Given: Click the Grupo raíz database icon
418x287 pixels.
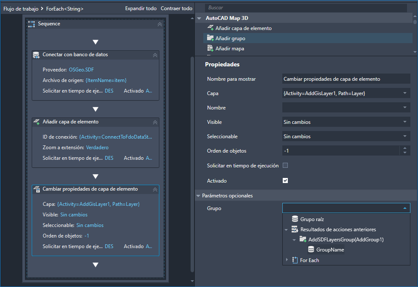Looking at the screenshot, I should coord(295,219).
